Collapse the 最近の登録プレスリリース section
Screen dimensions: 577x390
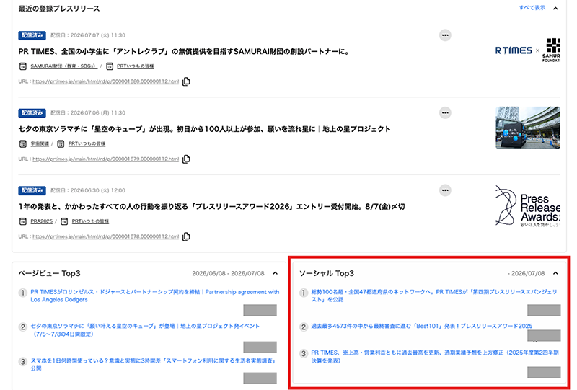click(x=555, y=8)
